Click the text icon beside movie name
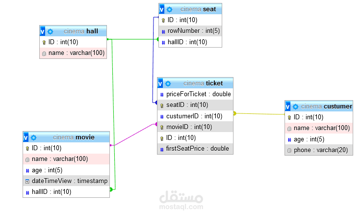Viewport: 363px width, 215px height. 27,160
